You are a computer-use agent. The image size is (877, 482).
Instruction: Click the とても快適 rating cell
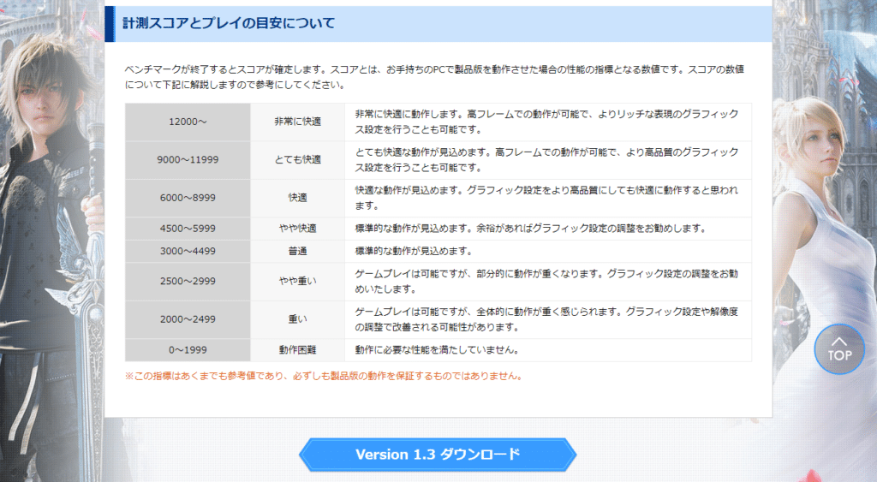[297, 160]
